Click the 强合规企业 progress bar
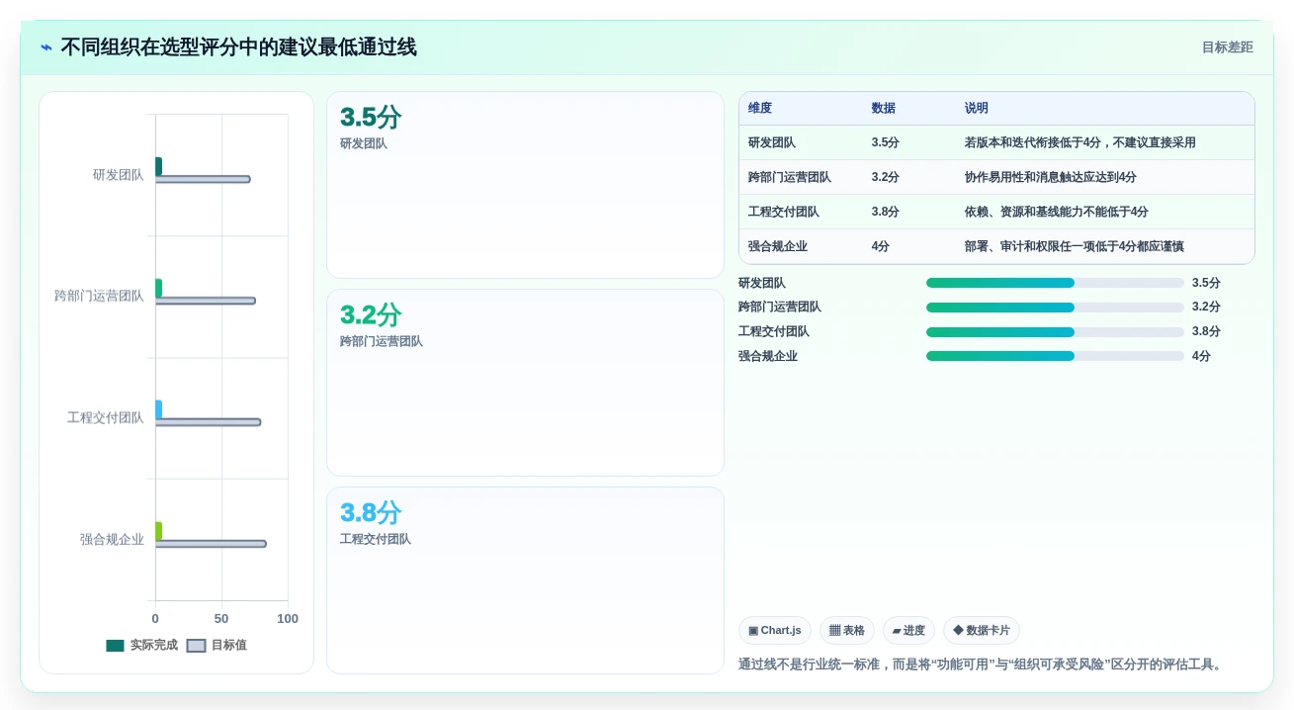Screen dimensions: 1294x710 click(x=1055, y=356)
